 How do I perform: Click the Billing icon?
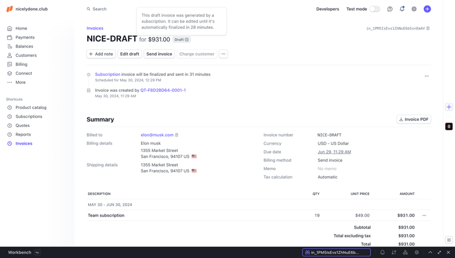pos(10,64)
